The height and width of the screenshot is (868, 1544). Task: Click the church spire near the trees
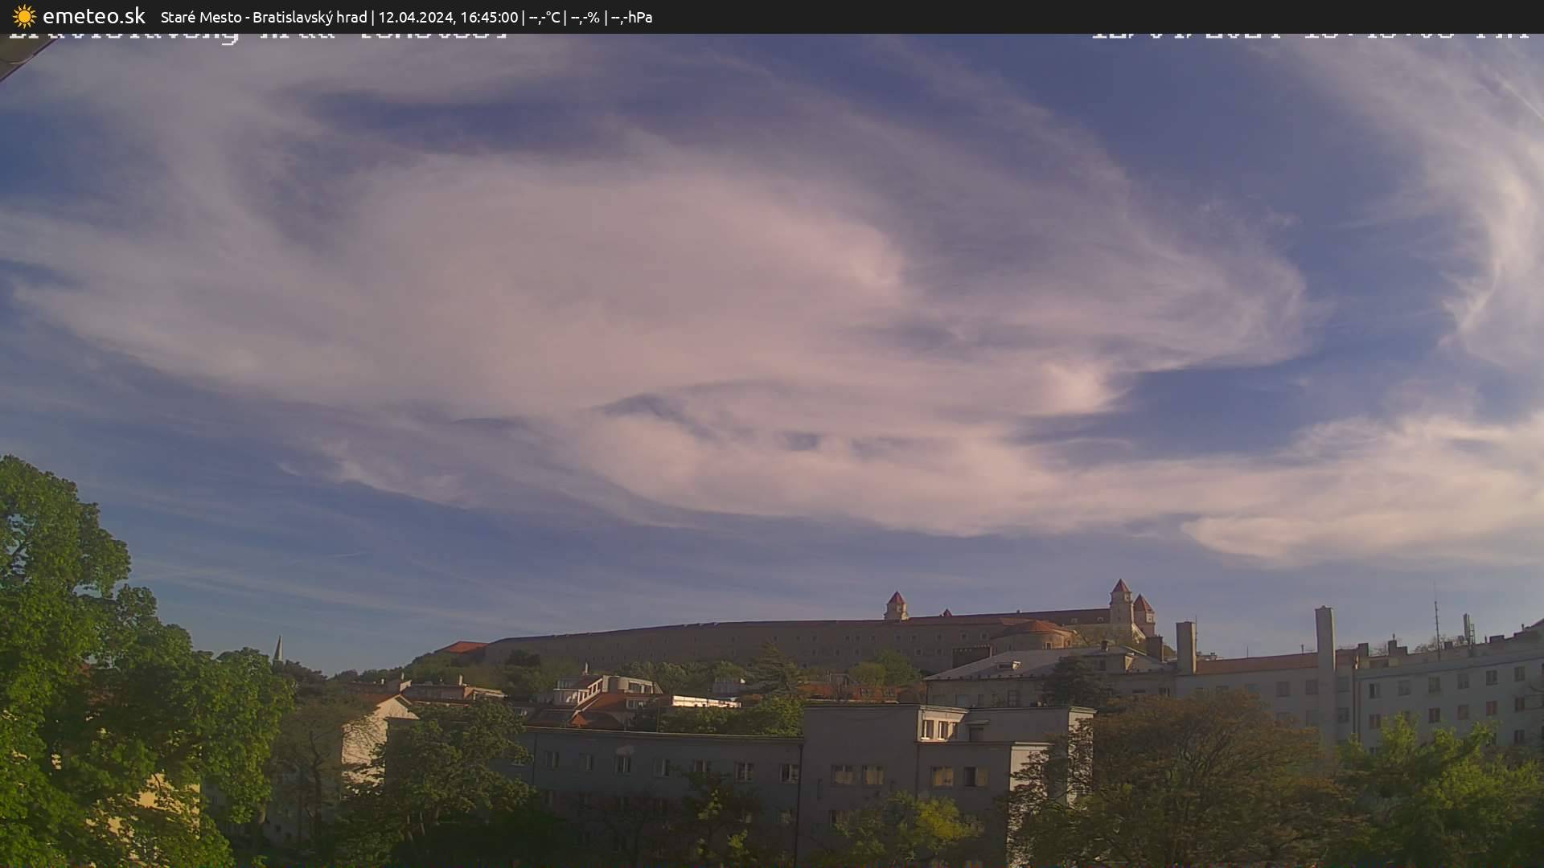click(278, 648)
